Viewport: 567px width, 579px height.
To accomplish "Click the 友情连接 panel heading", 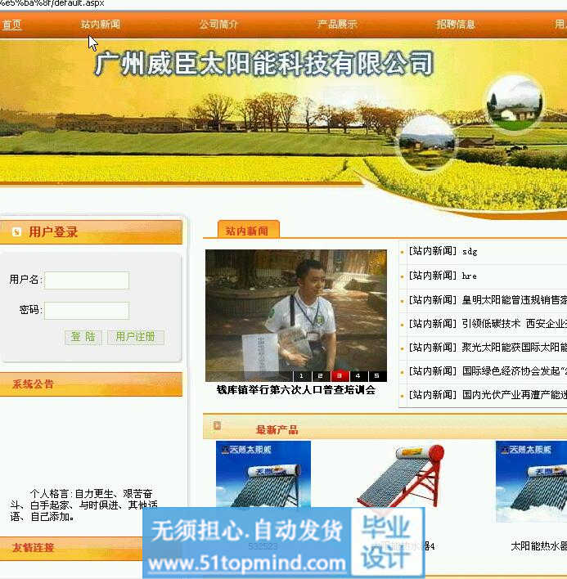I will (x=34, y=547).
